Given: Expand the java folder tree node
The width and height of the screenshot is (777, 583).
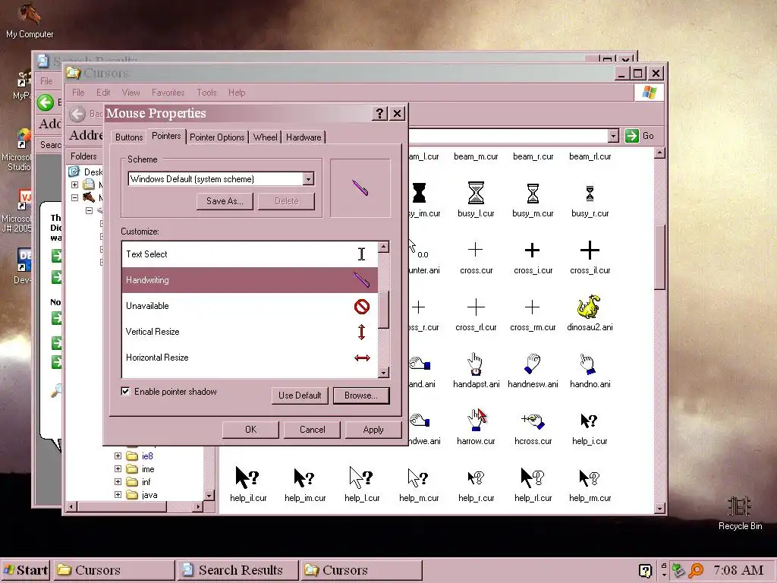Looking at the screenshot, I should [x=118, y=494].
